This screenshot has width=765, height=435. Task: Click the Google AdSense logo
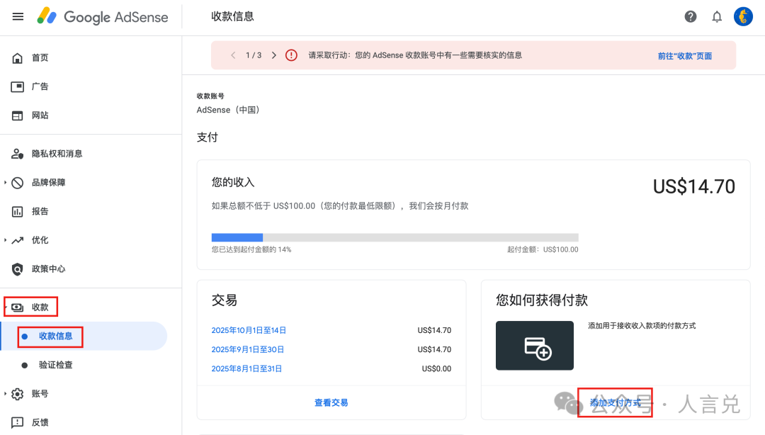(103, 16)
